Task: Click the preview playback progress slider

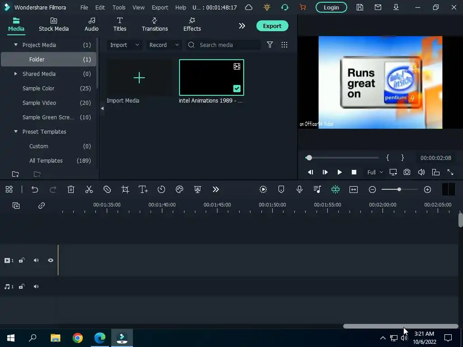Action: pyautogui.click(x=342, y=158)
